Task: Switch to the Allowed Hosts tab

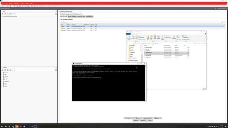Action: 89,17
